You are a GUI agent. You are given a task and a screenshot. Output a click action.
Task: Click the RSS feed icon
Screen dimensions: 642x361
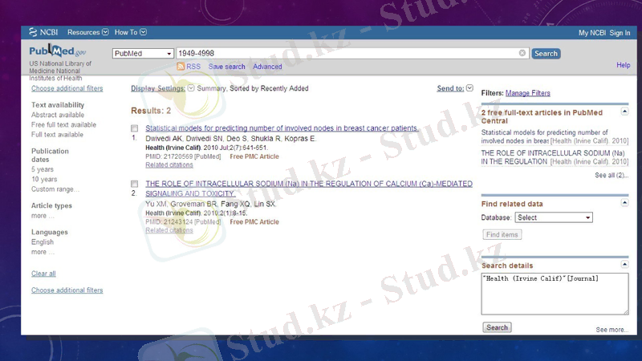[181, 67]
